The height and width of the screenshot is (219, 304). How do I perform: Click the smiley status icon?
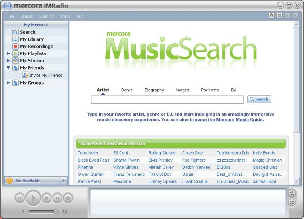(9, 181)
